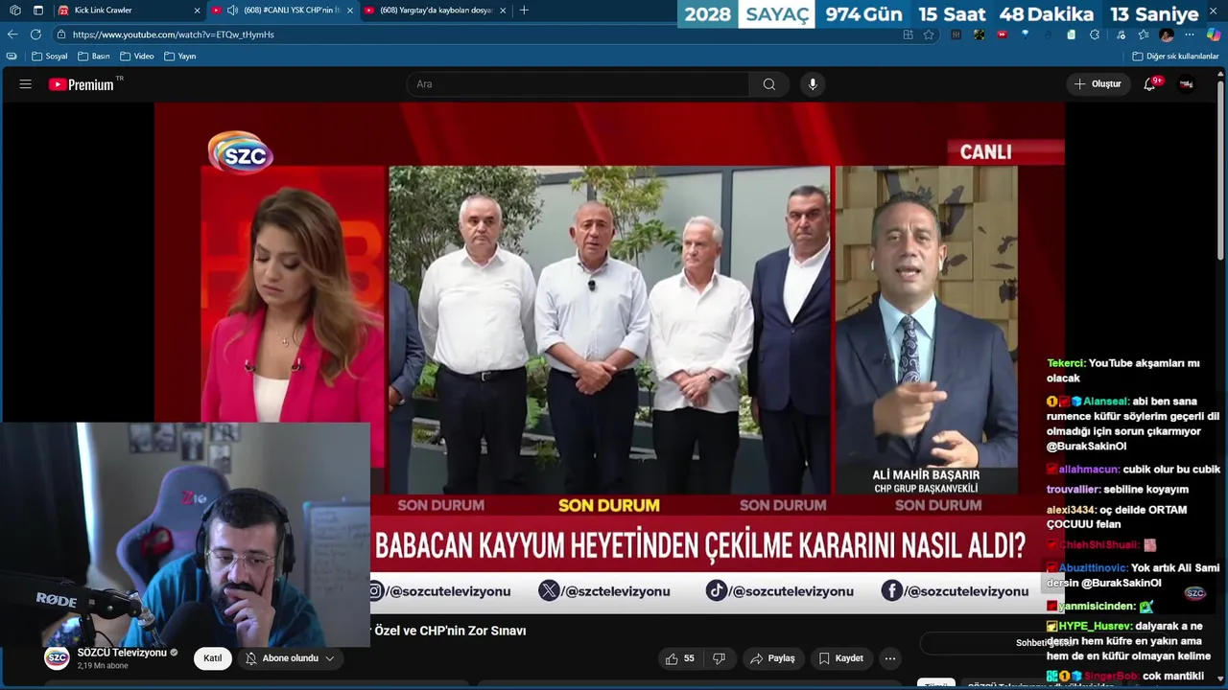The width and height of the screenshot is (1228, 690).
Task: Click the green document extension icon
Action: 1072,34
